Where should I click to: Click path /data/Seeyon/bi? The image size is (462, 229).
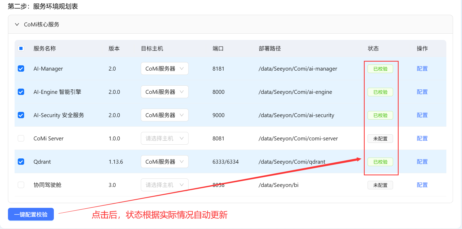278,185
